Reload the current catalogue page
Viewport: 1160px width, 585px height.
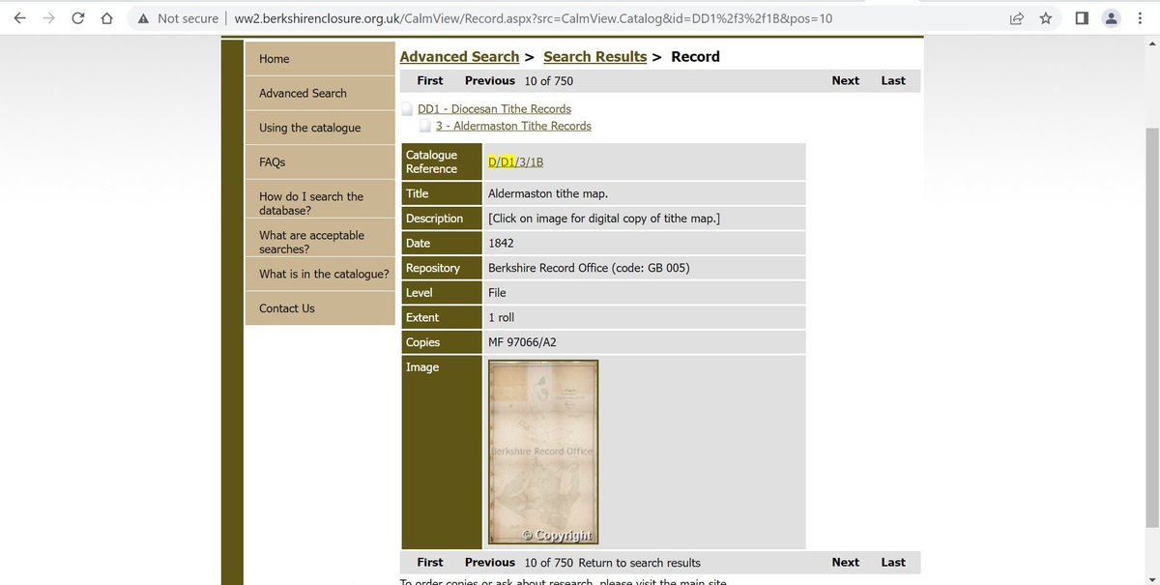pyautogui.click(x=77, y=17)
